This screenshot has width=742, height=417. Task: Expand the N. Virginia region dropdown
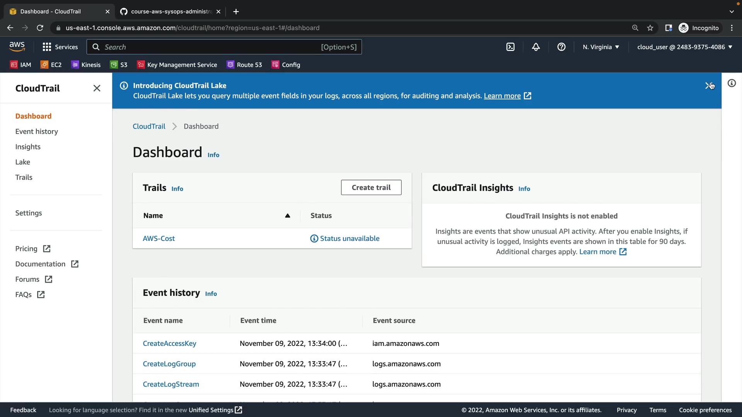pyautogui.click(x=601, y=47)
